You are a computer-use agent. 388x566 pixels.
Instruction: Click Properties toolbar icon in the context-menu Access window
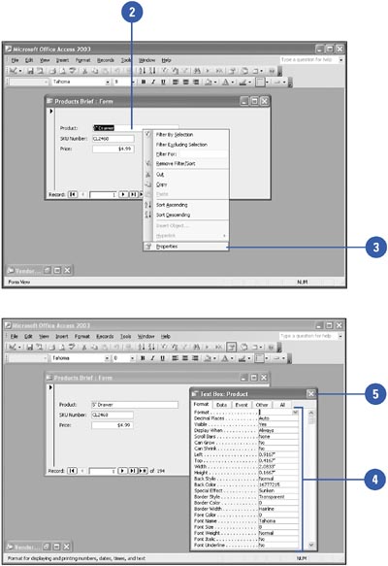pos(233,71)
